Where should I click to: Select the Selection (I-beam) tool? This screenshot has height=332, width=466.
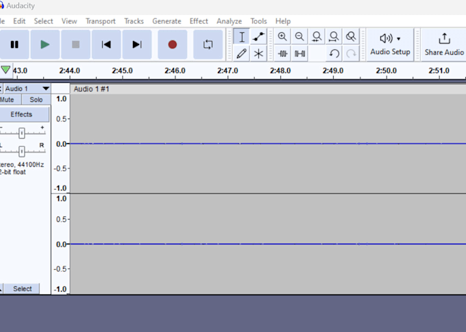[242, 37]
